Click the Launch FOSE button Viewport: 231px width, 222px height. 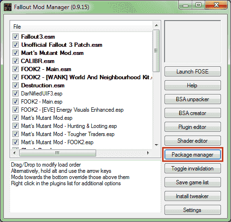click(193, 72)
